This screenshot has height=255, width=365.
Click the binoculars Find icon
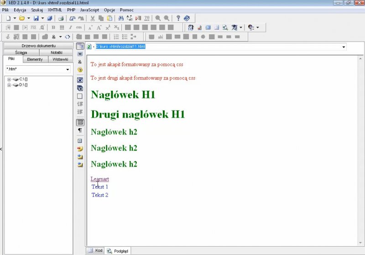coord(120,18)
